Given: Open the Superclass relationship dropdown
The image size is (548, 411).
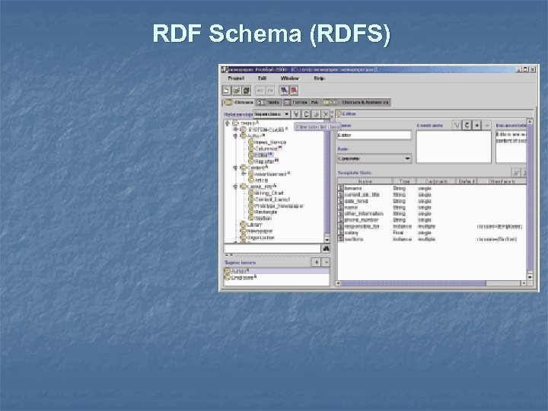Looking at the screenshot, I should (272, 114).
